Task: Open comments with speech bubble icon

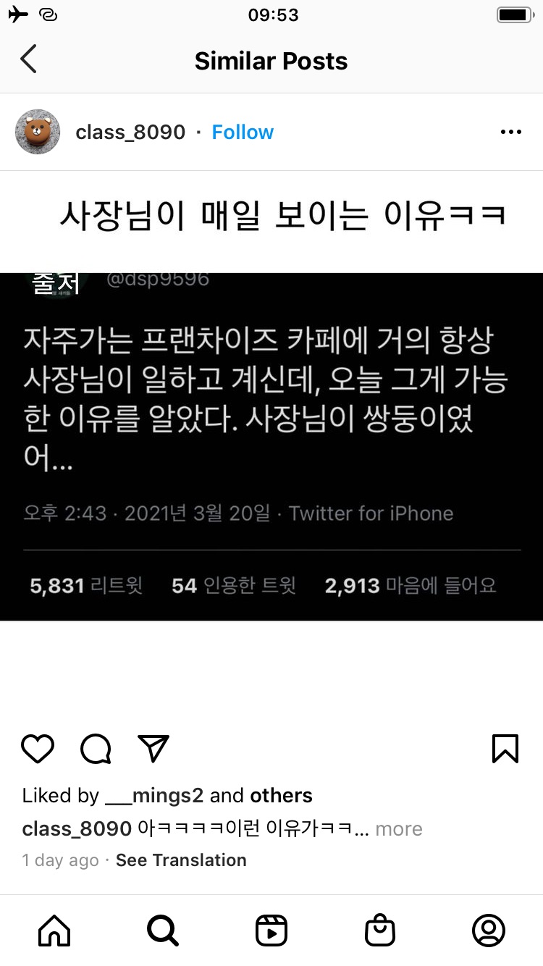Action: coord(96,749)
